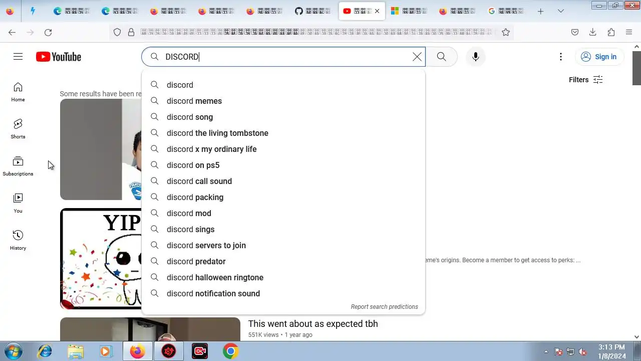This screenshot has height=361, width=641.
Task: Open Firefox extensions puzzle icon
Action: pyautogui.click(x=611, y=32)
